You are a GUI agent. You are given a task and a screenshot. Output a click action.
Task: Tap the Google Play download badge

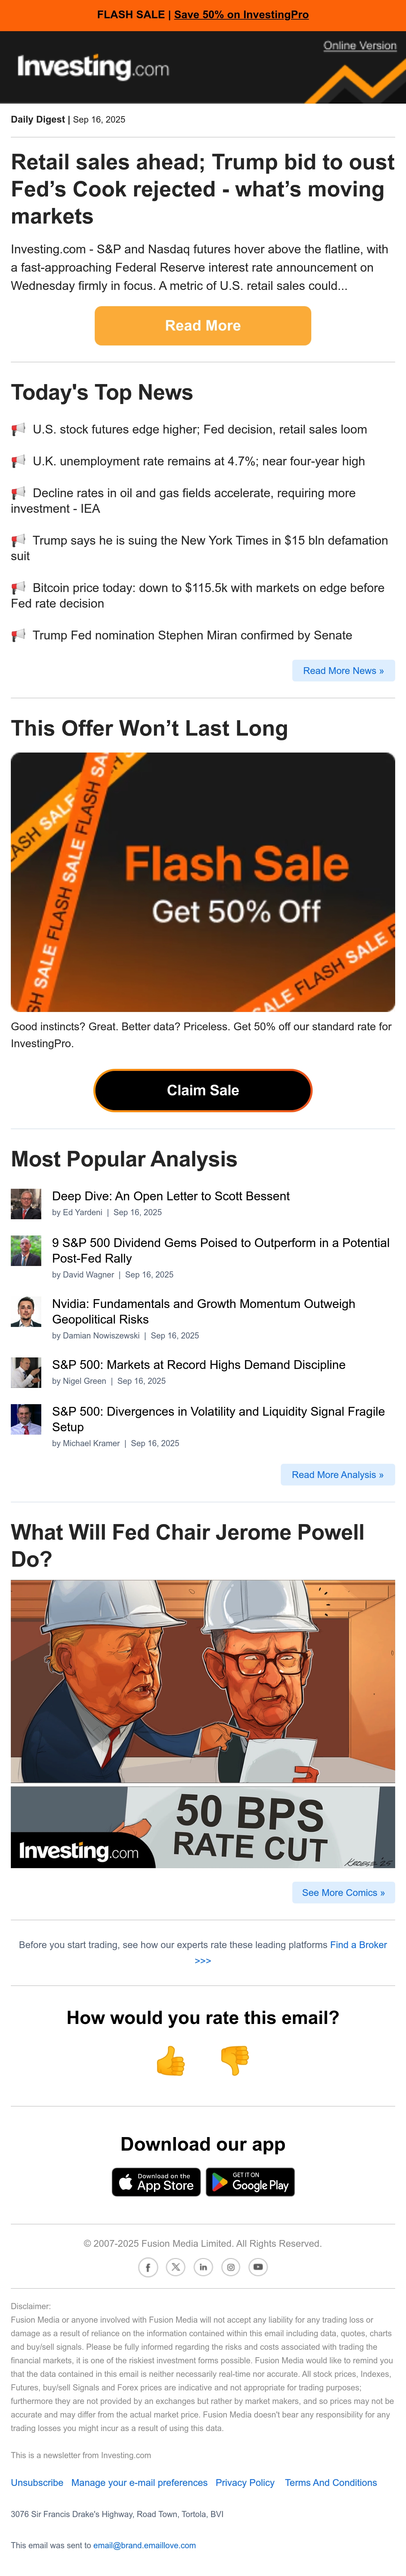pyautogui.click(x=250, y=2182)
